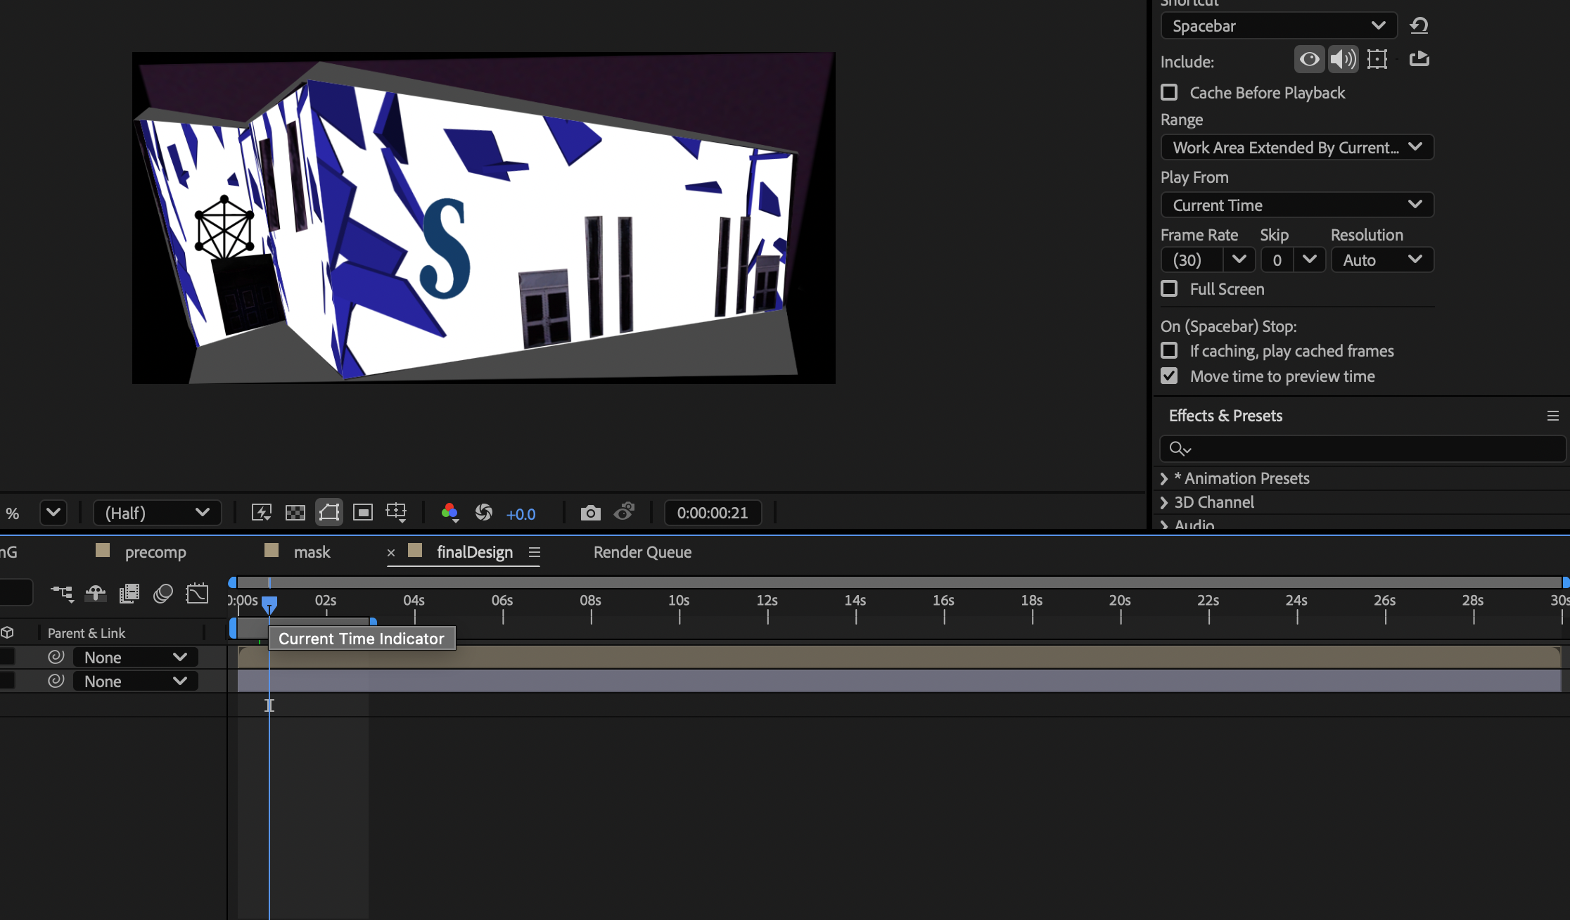Enable Frame Blending for the composition

coord(129,593)
